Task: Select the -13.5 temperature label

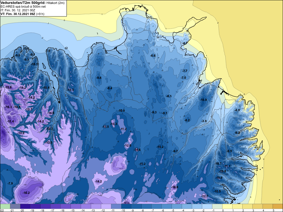Action: click(49, 143)
